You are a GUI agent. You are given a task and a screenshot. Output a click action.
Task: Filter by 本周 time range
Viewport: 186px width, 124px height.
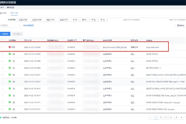[x=93, y=20]
